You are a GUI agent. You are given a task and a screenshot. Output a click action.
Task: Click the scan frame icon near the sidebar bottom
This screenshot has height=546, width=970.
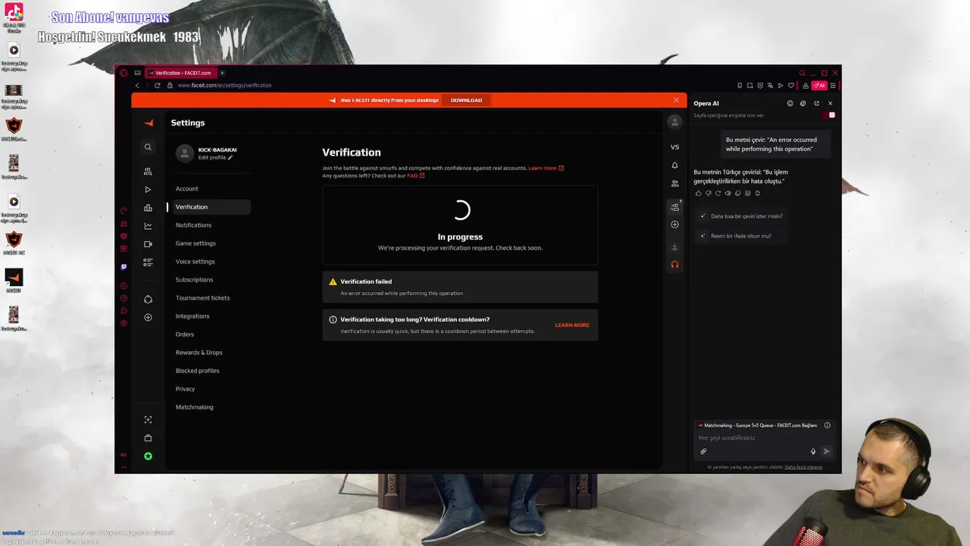click(x=148, y=419)
